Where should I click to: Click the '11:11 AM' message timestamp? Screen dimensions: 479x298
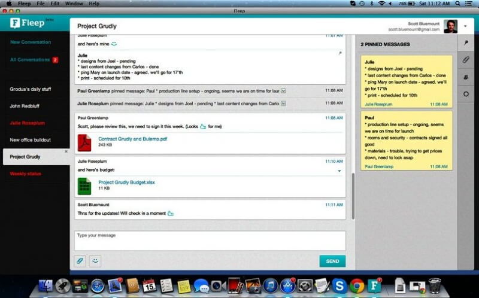click(334, 205)
